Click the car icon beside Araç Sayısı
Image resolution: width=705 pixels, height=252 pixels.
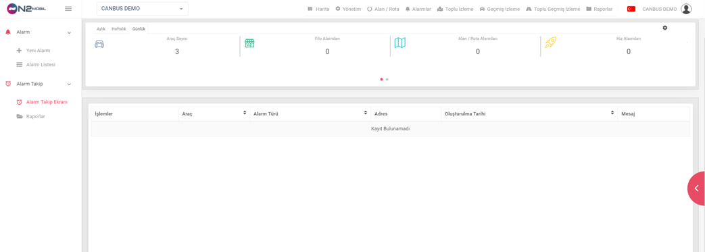click(99, 44)
